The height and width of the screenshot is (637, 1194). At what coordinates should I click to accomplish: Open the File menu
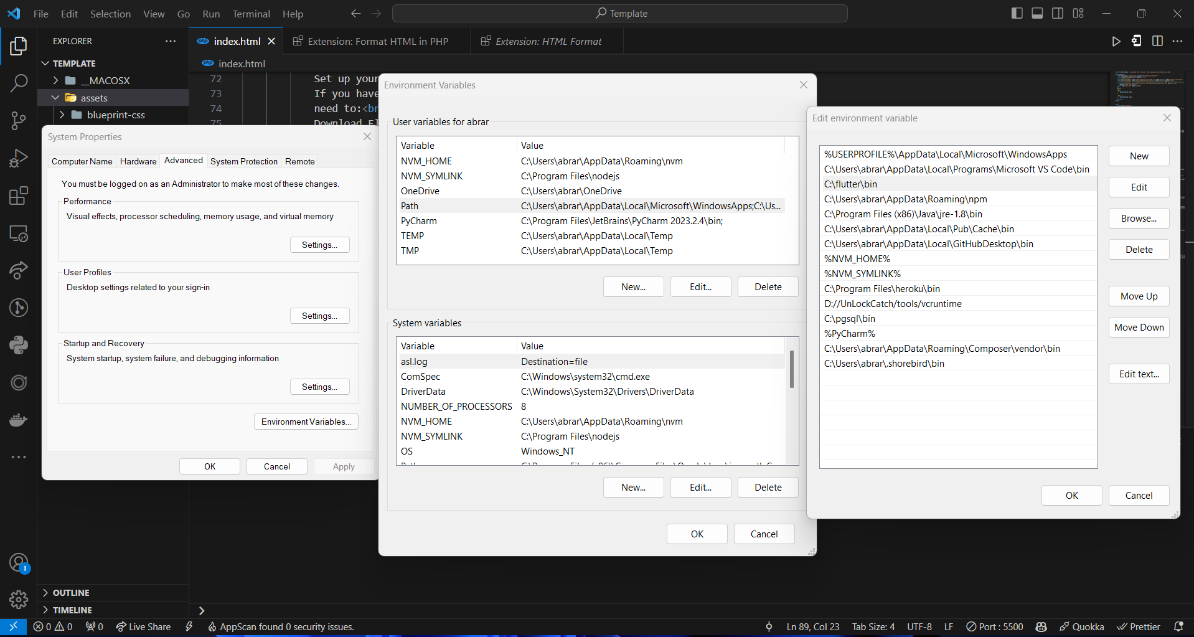tap(41, 14)
